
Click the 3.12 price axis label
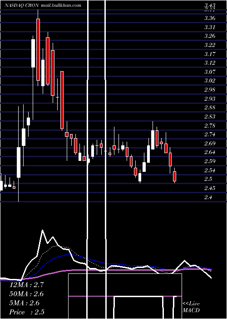point(210,63)
